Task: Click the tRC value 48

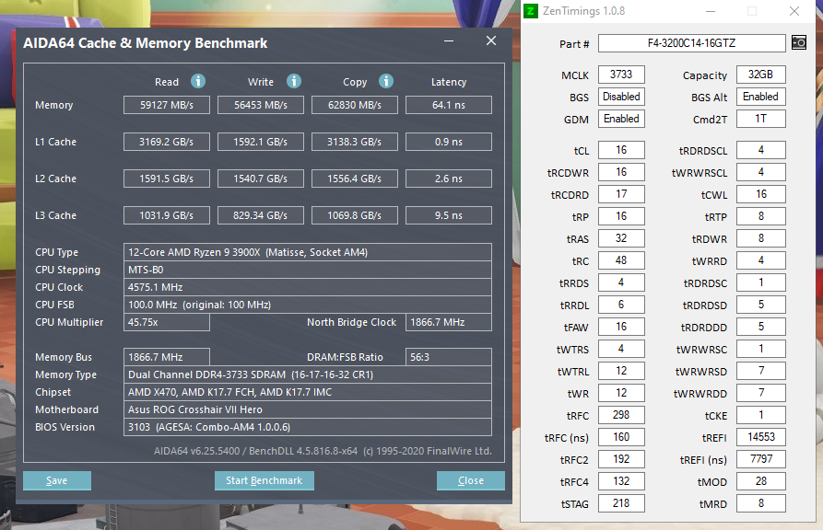Action: click(621, 260)
